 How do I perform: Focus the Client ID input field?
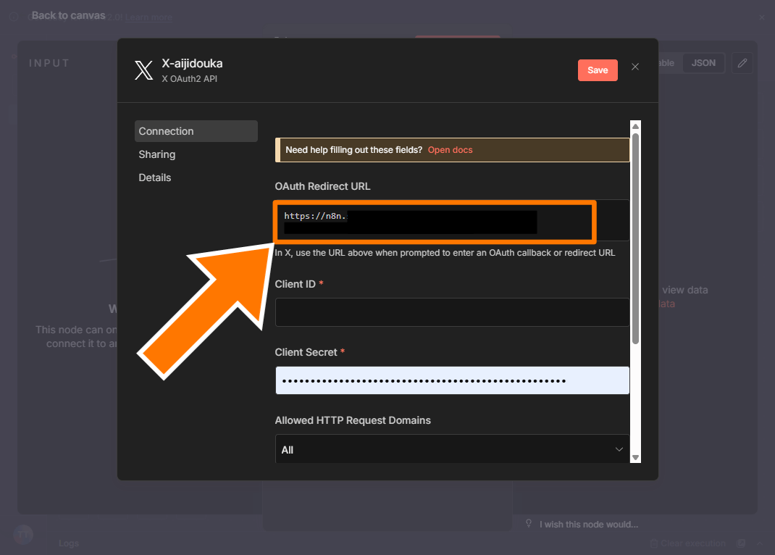click(452, 312)
